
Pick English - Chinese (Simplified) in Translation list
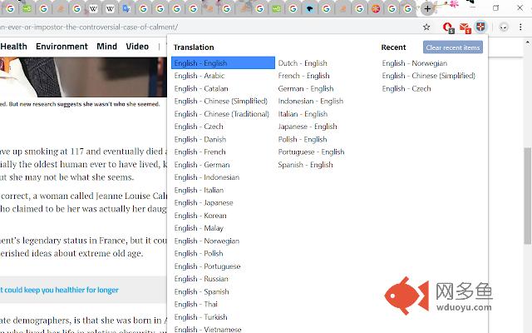tap(221, 101)
